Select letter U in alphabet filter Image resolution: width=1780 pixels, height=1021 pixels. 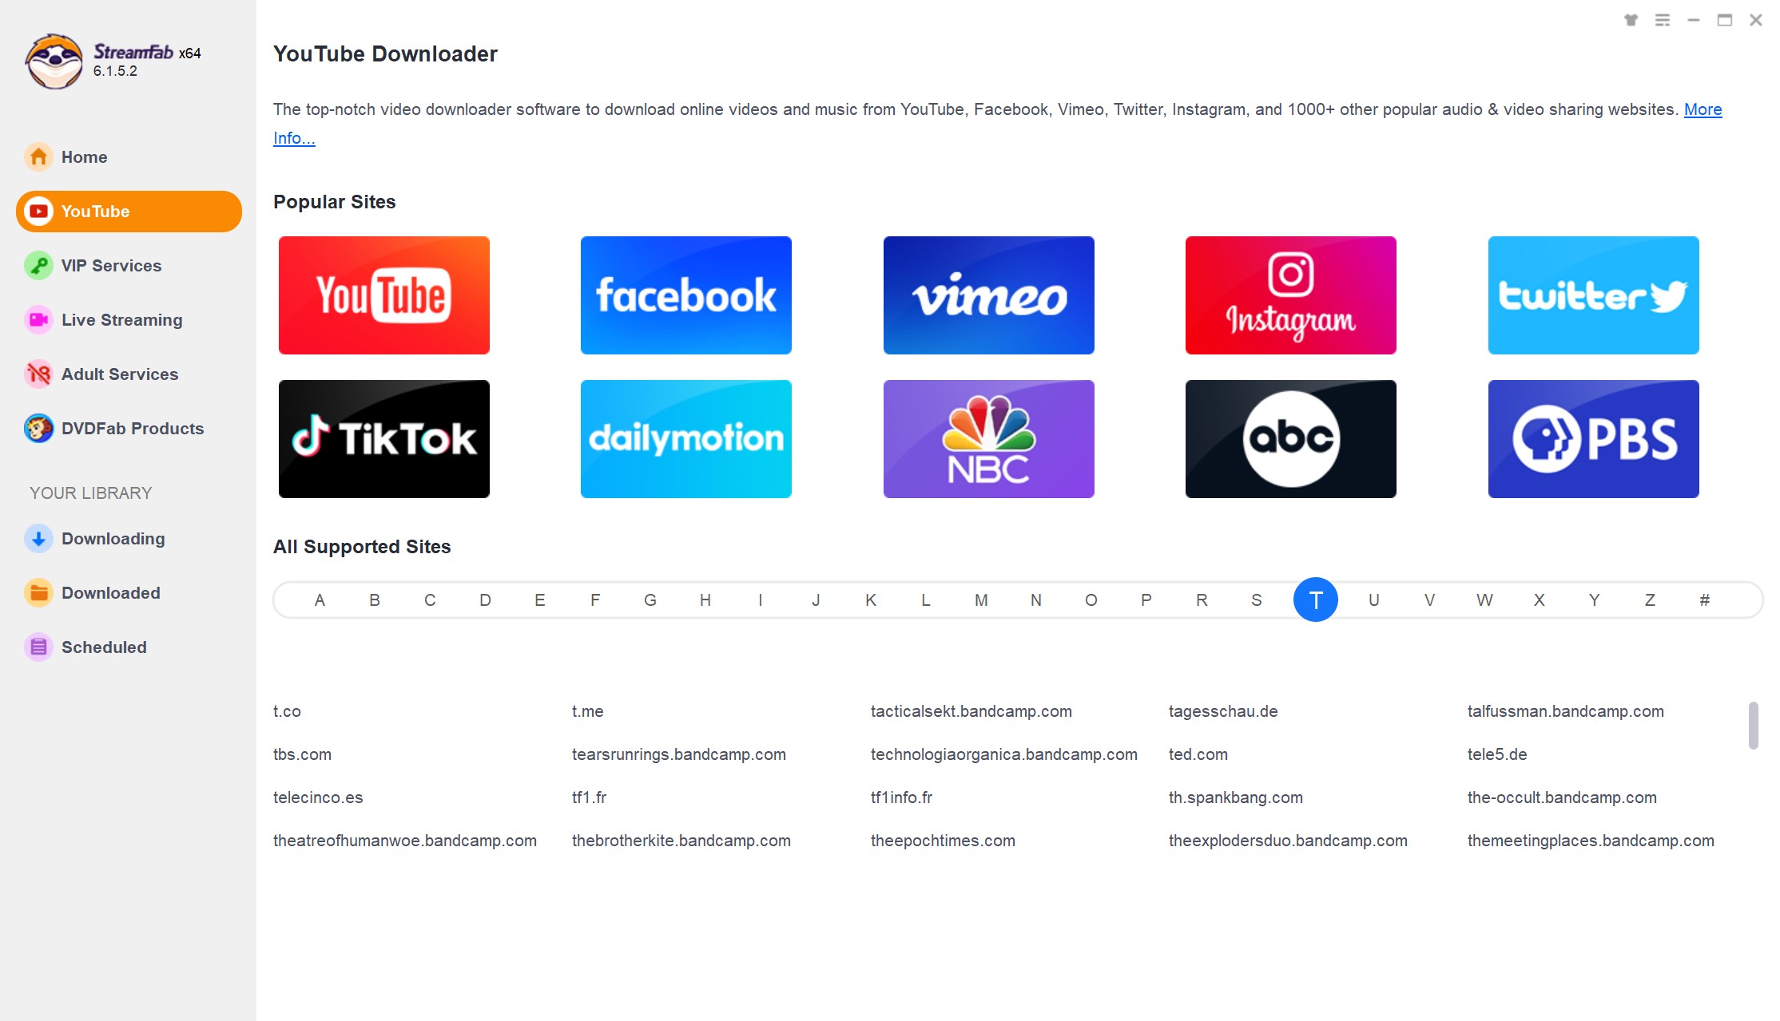point(1372,599)
